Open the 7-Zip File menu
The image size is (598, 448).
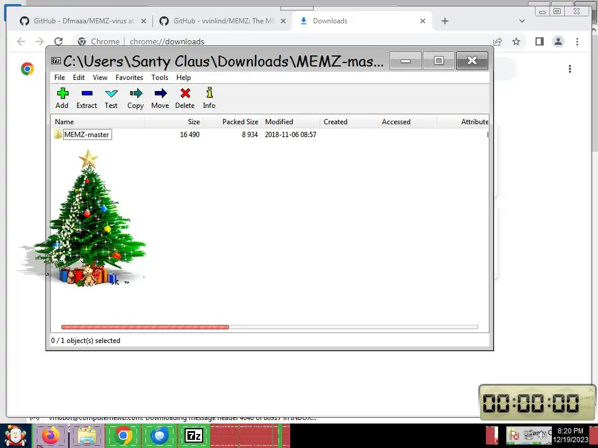(x=60, y=78)
